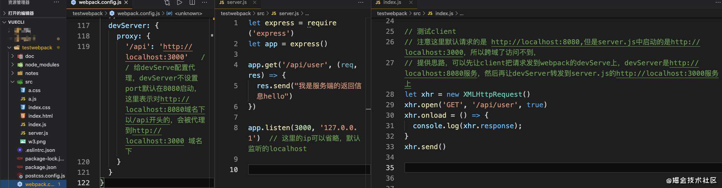Image resolution: width=722 pixels, height=188 pixels.
Task: Click the http://localhost:3000 proxy target link
Action: point(159,52)
